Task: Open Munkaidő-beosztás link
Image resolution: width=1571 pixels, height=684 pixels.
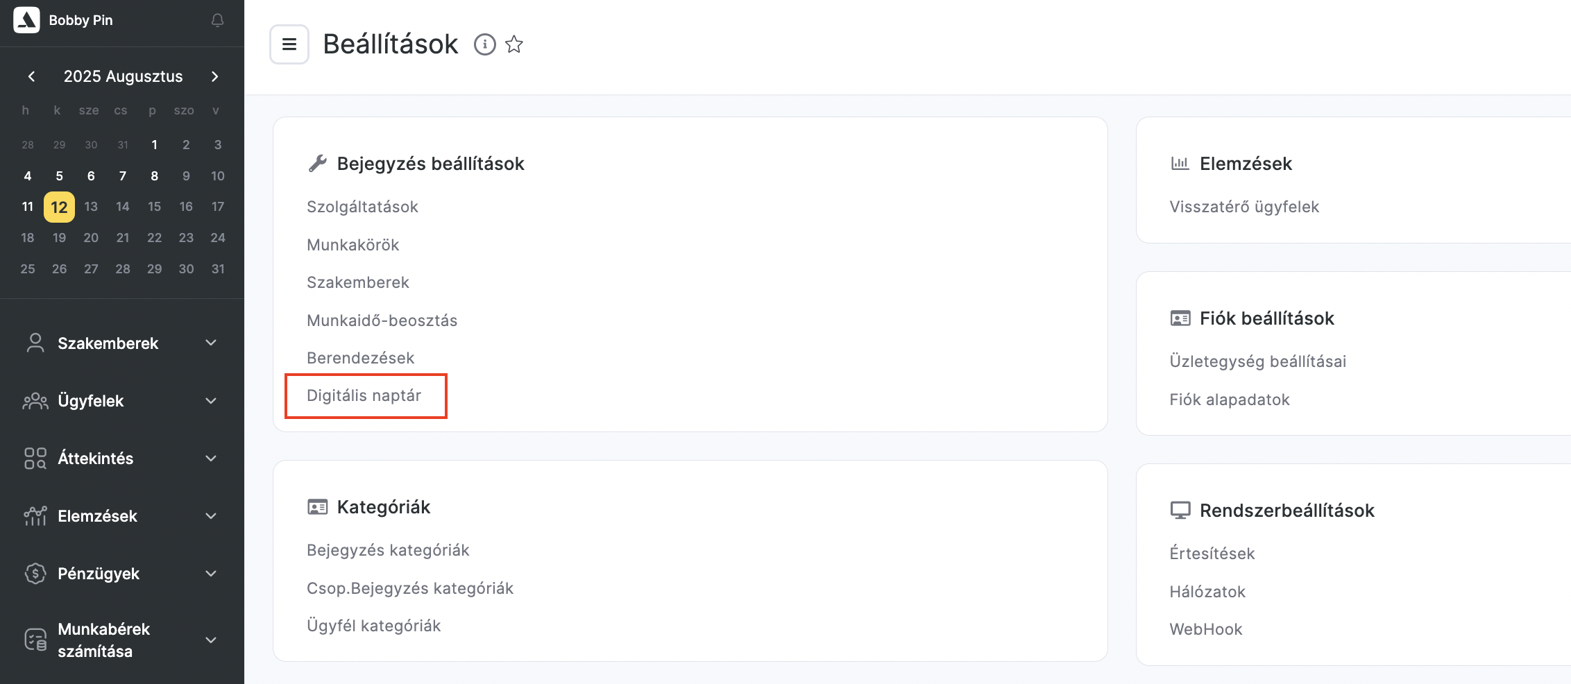Action: pos(382,320)
